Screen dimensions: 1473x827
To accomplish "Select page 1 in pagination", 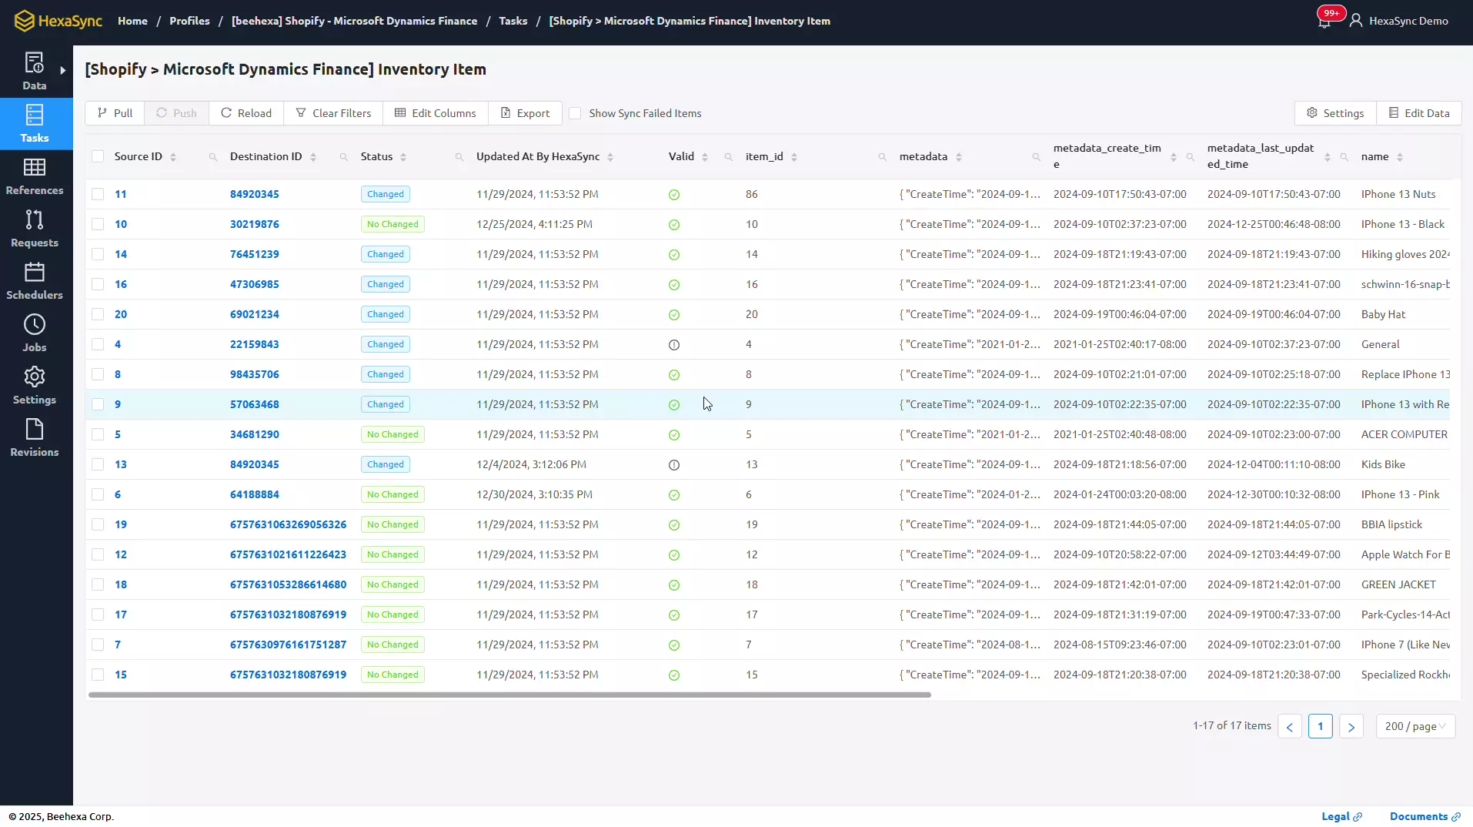I will [x=1321, y=726].
